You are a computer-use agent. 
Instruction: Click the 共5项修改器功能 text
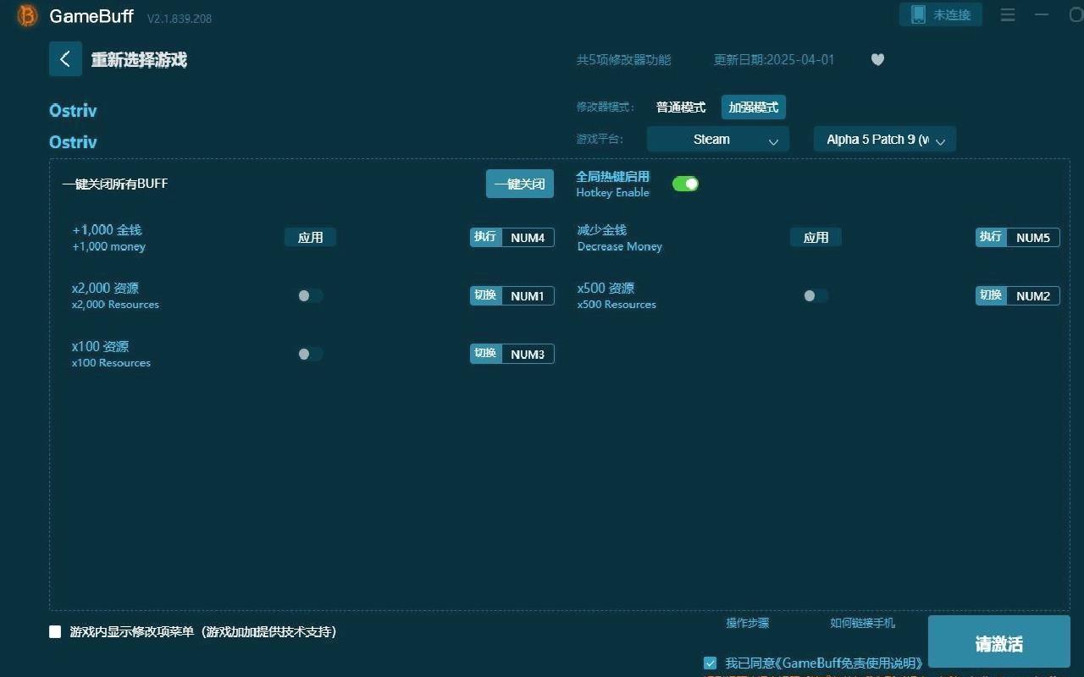click(x=624, y=60)
